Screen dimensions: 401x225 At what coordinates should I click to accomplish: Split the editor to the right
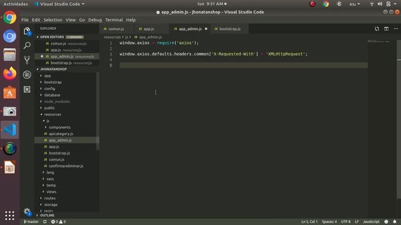[x=386, y=29]
